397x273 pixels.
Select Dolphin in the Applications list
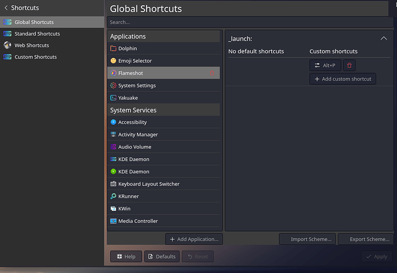163,48
